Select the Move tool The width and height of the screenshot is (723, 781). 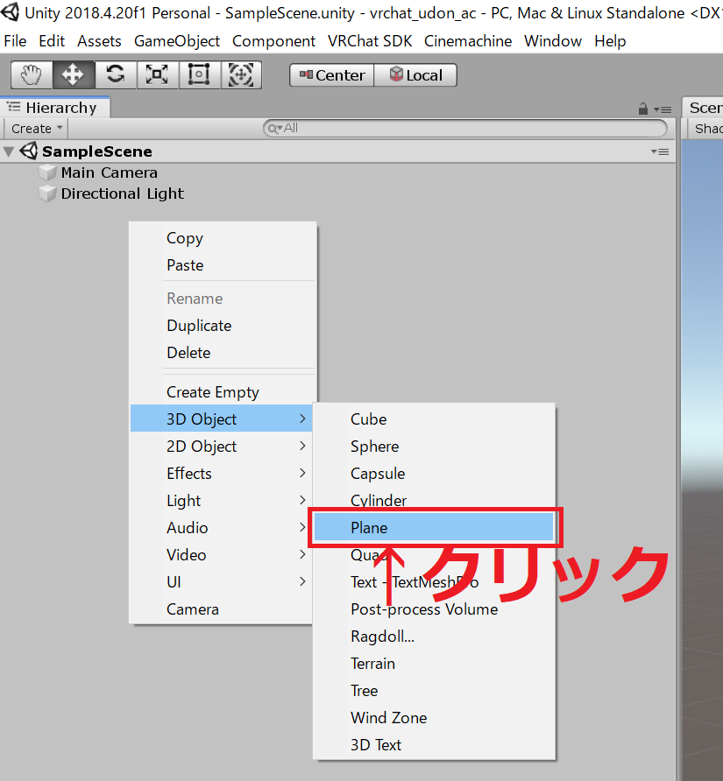click(x=74, y=75)
